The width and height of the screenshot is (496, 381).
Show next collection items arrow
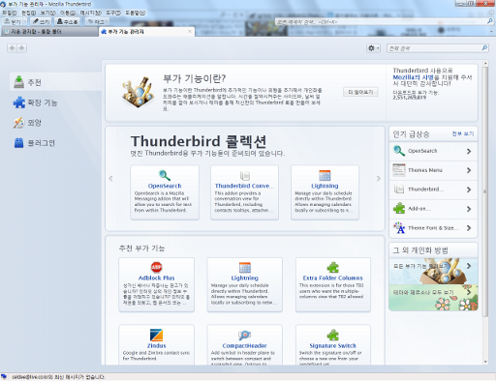(x=379, y=178)
